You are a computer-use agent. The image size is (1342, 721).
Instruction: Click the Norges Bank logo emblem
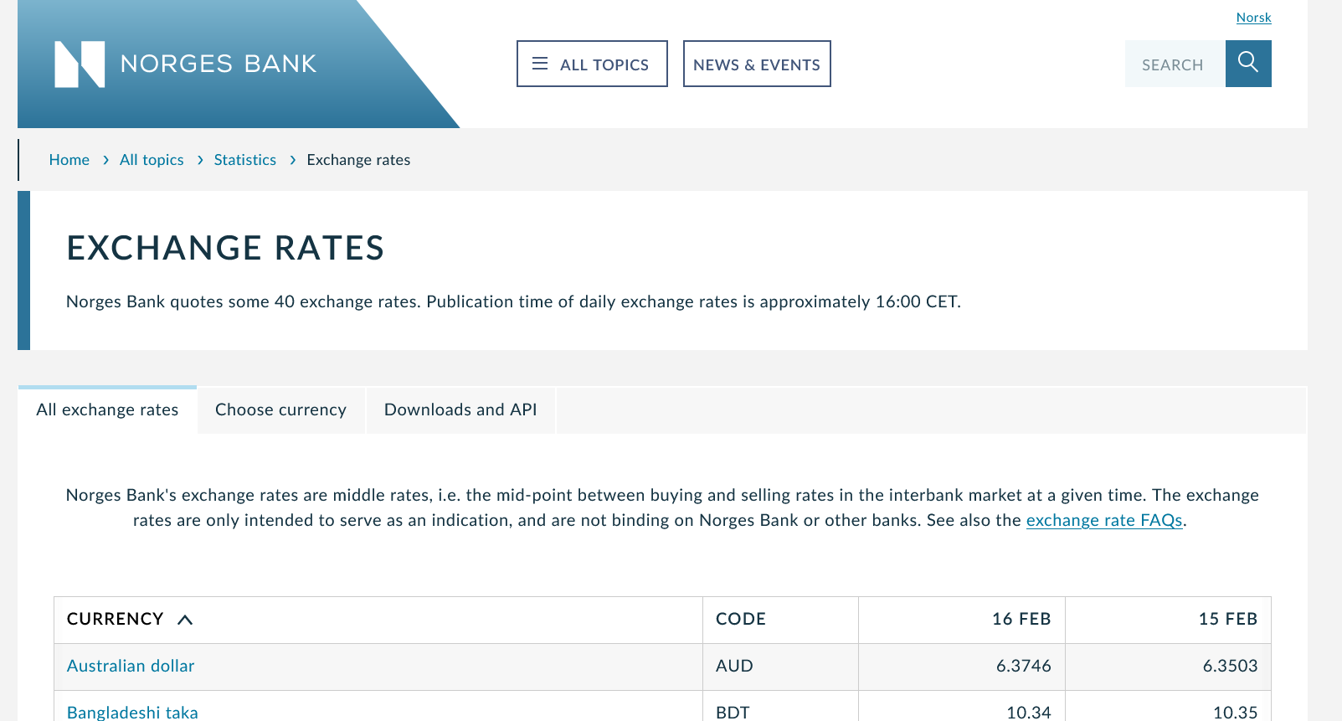coord(80,64)
